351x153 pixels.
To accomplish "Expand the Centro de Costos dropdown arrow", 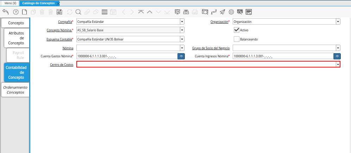I will coord(338,64).
